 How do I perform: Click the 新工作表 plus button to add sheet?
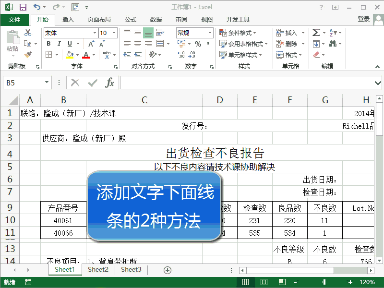167,270
